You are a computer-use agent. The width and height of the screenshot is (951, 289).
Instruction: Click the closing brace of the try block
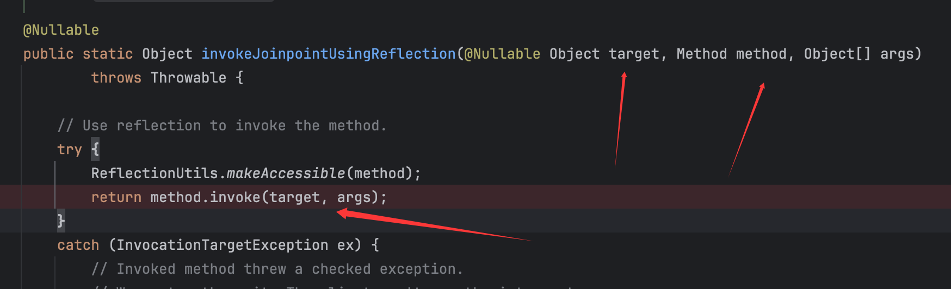[x=61, y=221]
